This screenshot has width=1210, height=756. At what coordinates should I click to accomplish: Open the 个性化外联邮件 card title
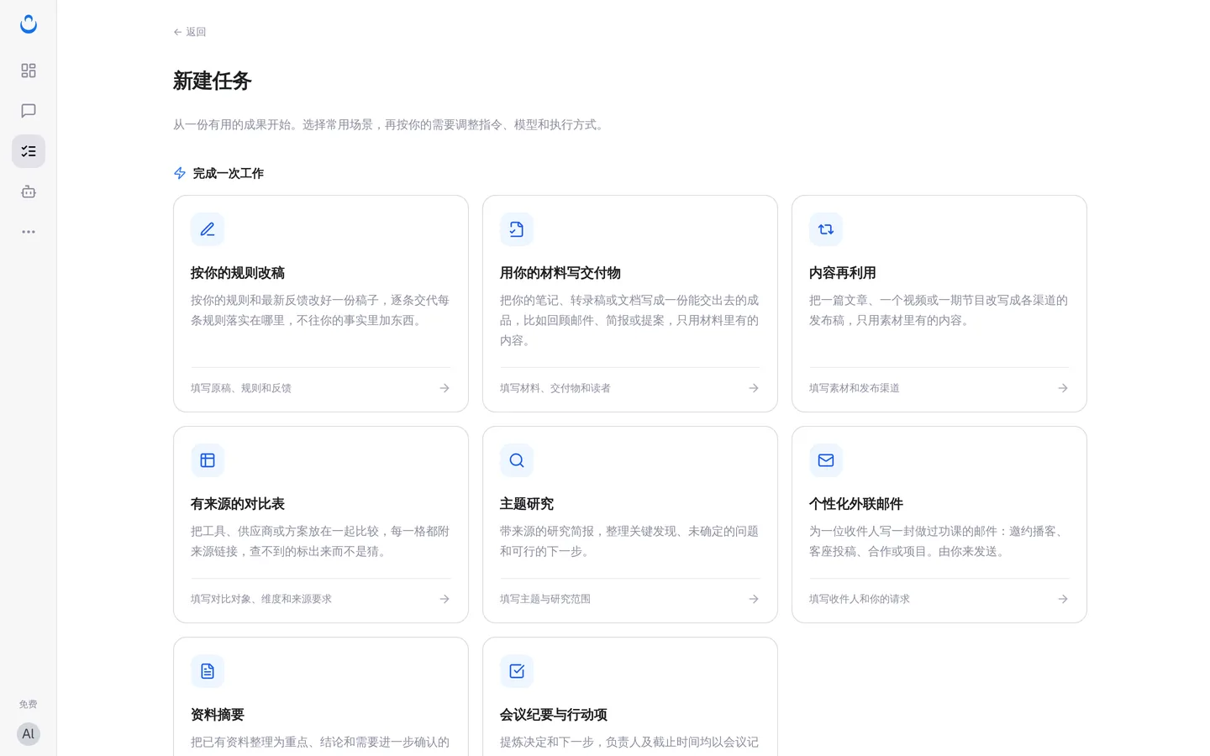coord(856,504)
